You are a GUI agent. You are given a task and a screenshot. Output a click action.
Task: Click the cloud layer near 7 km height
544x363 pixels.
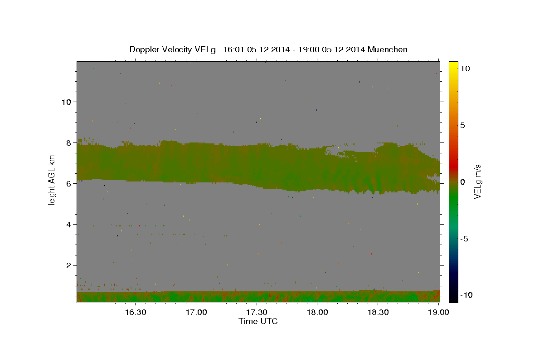(x=258, y=166)
